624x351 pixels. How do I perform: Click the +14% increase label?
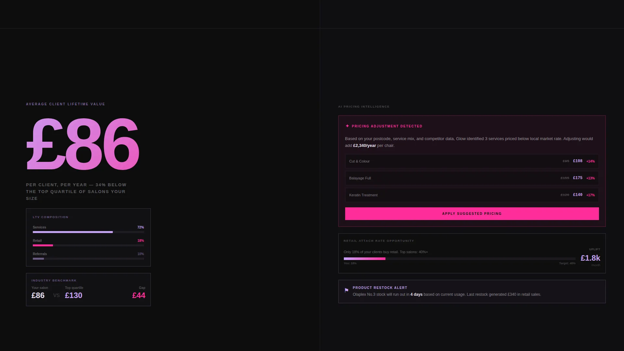[591, 161]
